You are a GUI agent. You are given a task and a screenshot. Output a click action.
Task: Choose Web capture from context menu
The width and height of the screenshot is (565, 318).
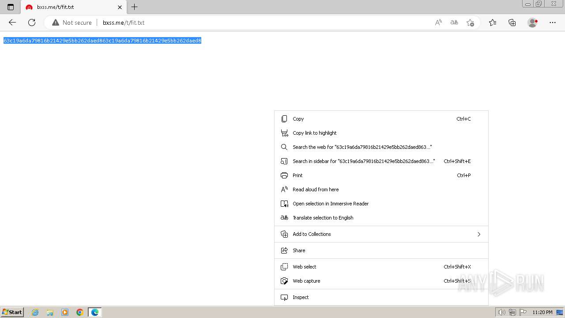[381, 281]
